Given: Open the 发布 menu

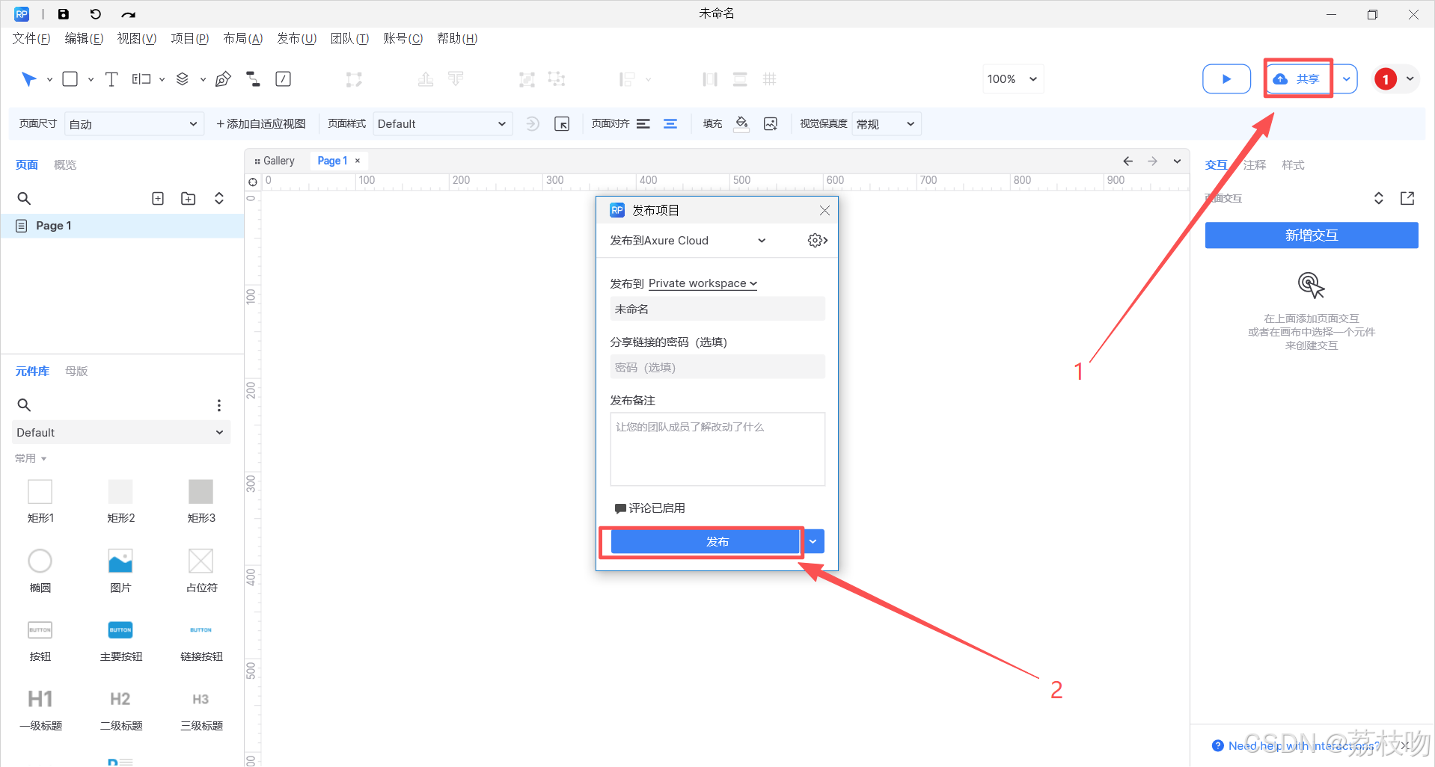Looking at the screenshot, I should tap(296, 38).
